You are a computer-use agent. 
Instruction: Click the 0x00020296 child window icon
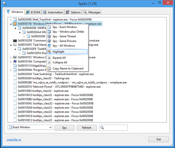28,36
